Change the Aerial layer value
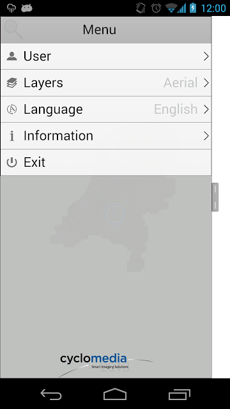230x409 pixels. pyautogui.click(x=180, y=82)
